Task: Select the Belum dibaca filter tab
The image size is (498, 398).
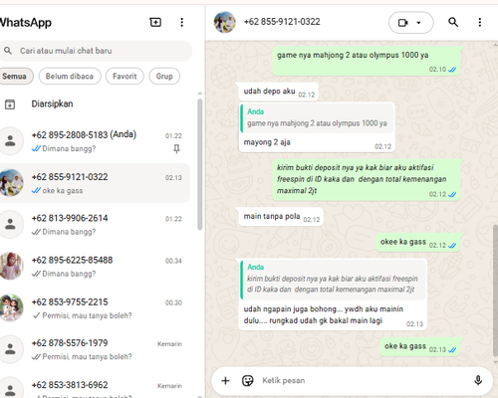Action: coord(70,77)
